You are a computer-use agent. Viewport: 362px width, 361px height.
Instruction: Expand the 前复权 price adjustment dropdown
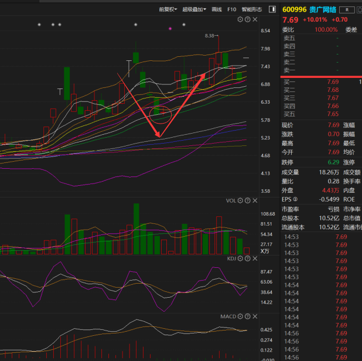tap(168, 9)
